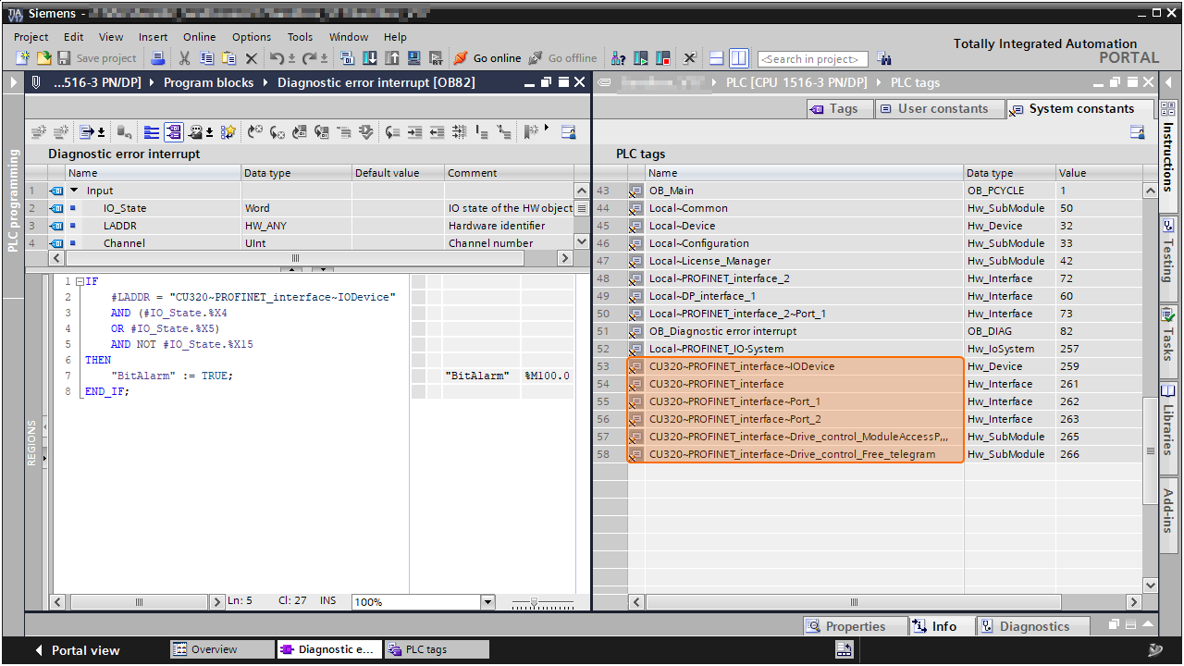1184x666 pixels.
Task: Click the Compile icon in main toolbar
Action: [x=348, y=58]
